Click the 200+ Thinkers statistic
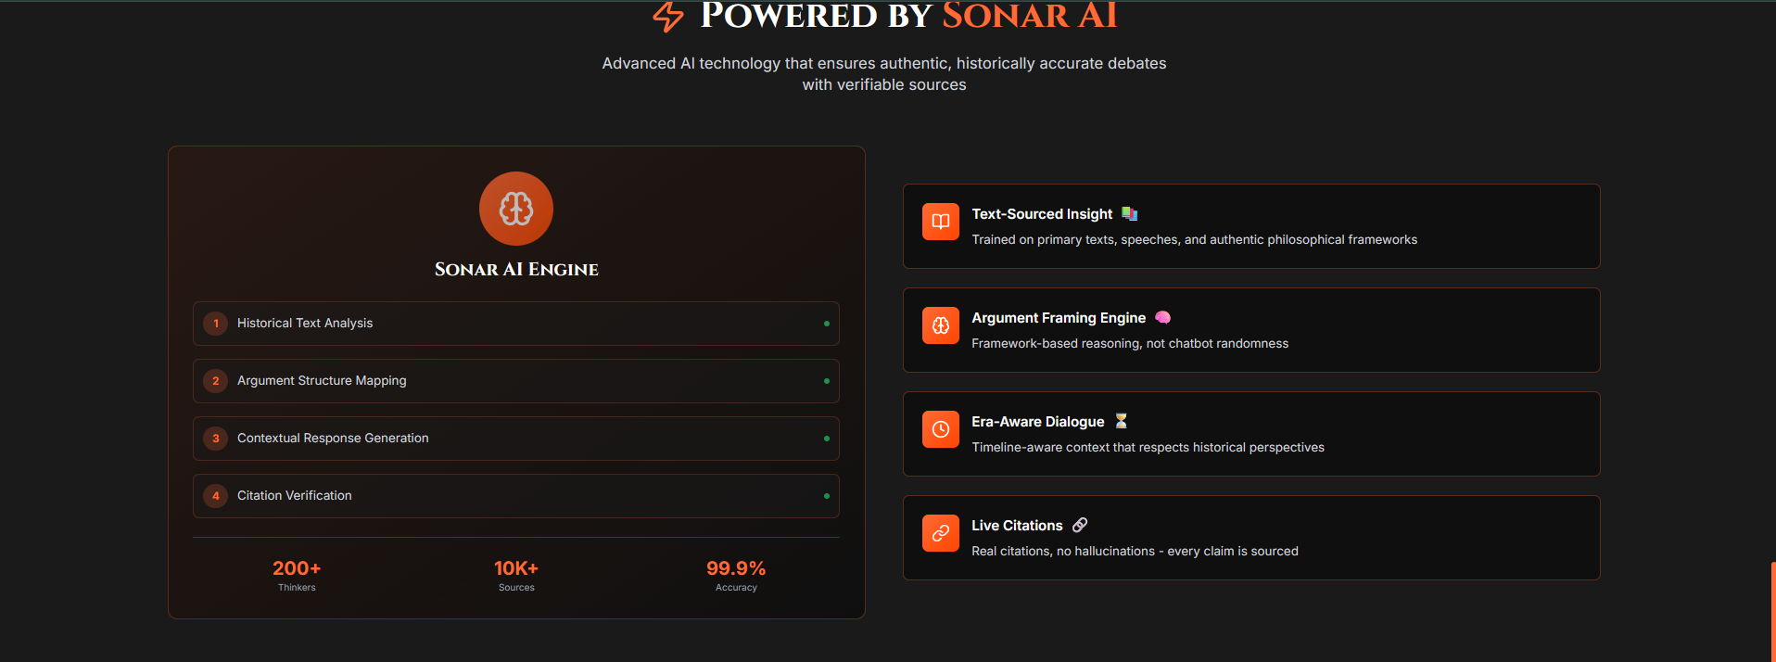The width and height of the screenshot is (1776, 662). 297,575
